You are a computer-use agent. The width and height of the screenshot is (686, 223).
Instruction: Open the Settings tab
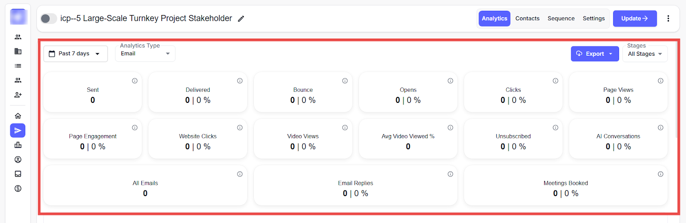(593, 18)
